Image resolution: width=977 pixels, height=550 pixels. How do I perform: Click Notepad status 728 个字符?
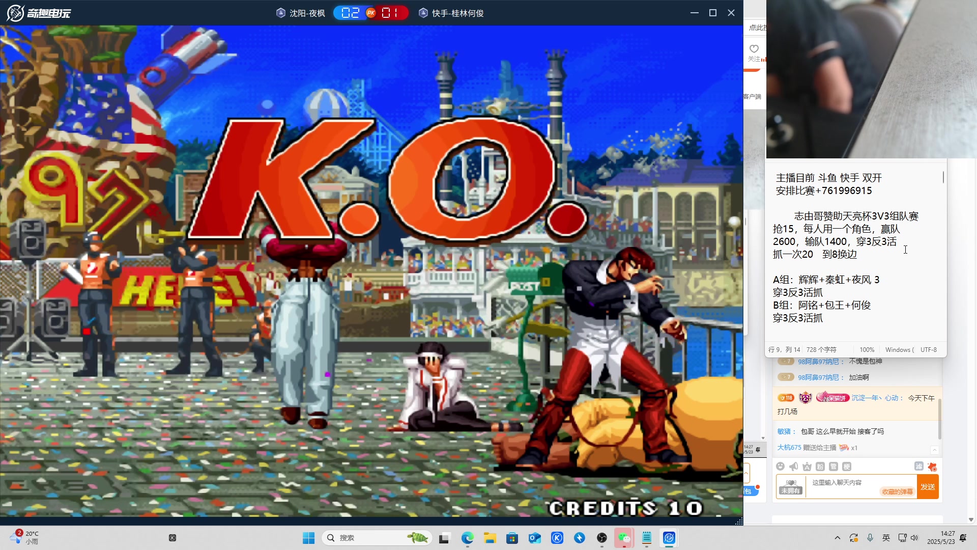821,350
